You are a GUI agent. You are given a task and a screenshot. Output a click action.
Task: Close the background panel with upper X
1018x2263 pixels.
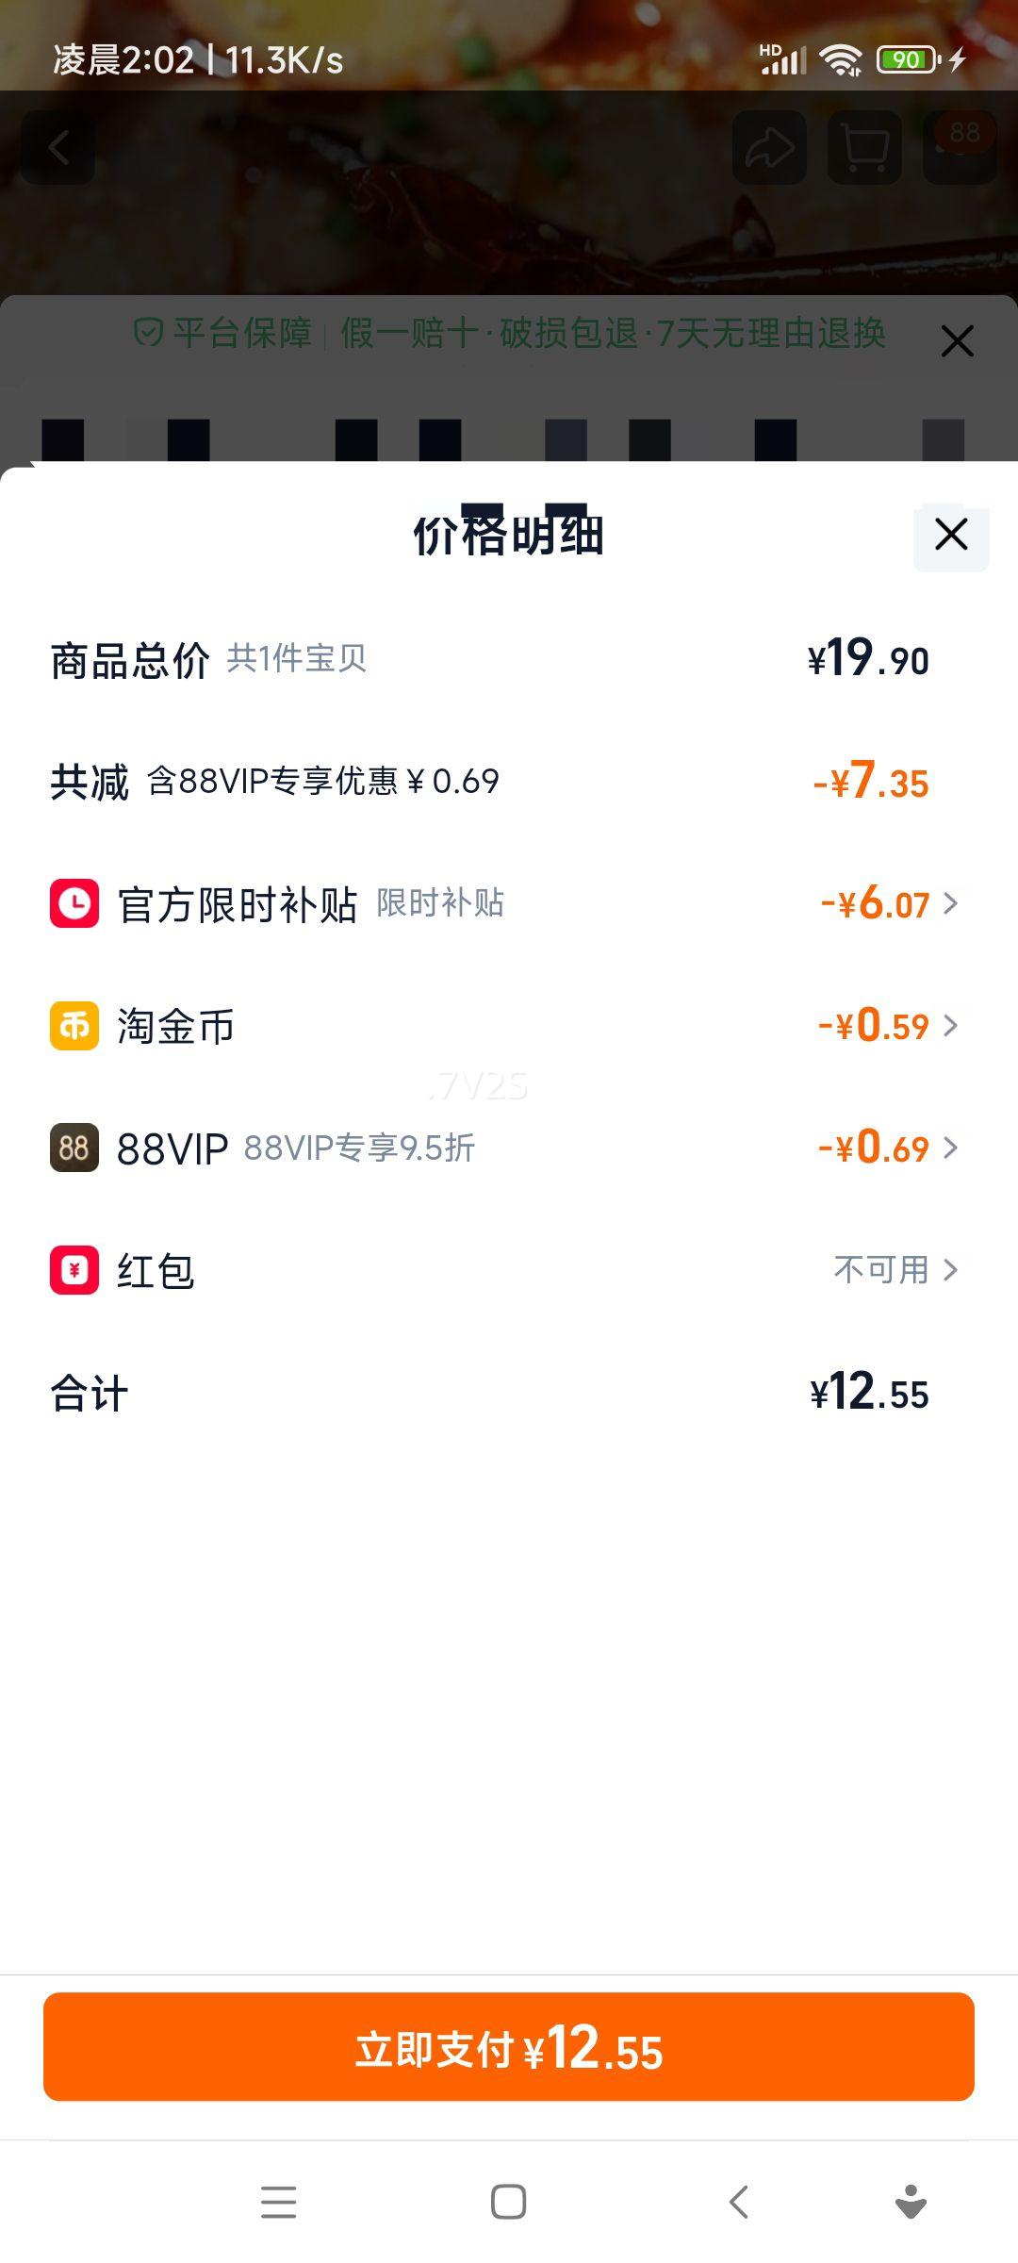tap(957, 341)
